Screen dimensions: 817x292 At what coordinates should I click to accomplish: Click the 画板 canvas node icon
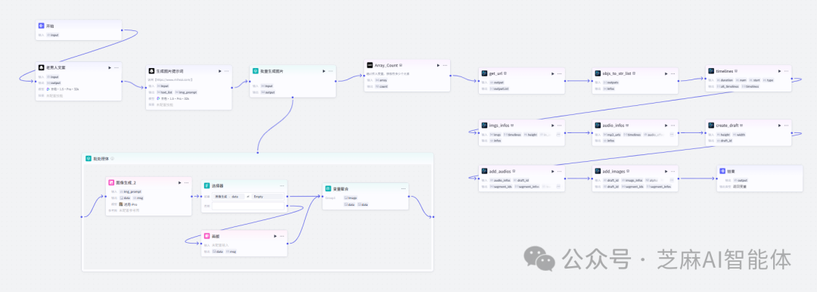click(x=207, y=236)
